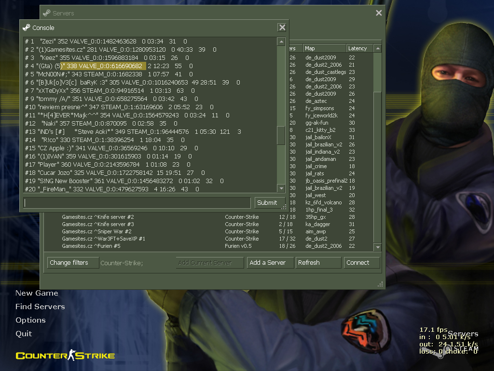
Task: Click the "CZ Apple :)" player line in Console
Action: [x=111, y=148]
